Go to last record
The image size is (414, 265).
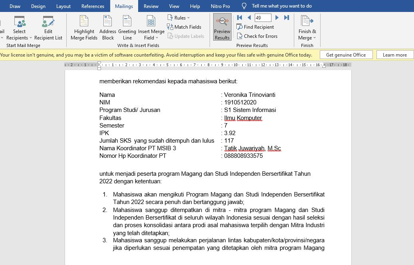pyautogui.click(x=287, y=18)
